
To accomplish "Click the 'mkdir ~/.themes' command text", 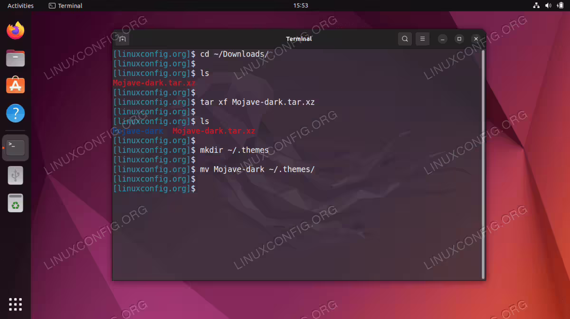I will [234, 150].
